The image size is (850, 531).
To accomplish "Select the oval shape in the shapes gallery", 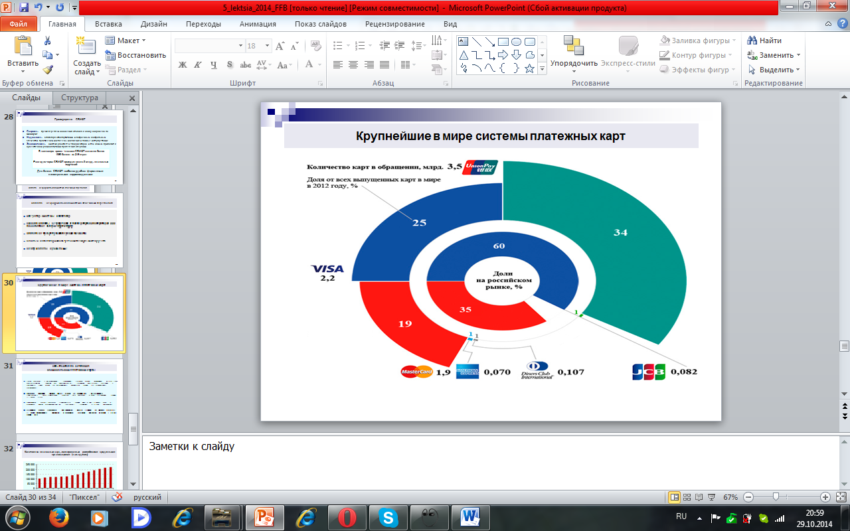I will (517, 41).
